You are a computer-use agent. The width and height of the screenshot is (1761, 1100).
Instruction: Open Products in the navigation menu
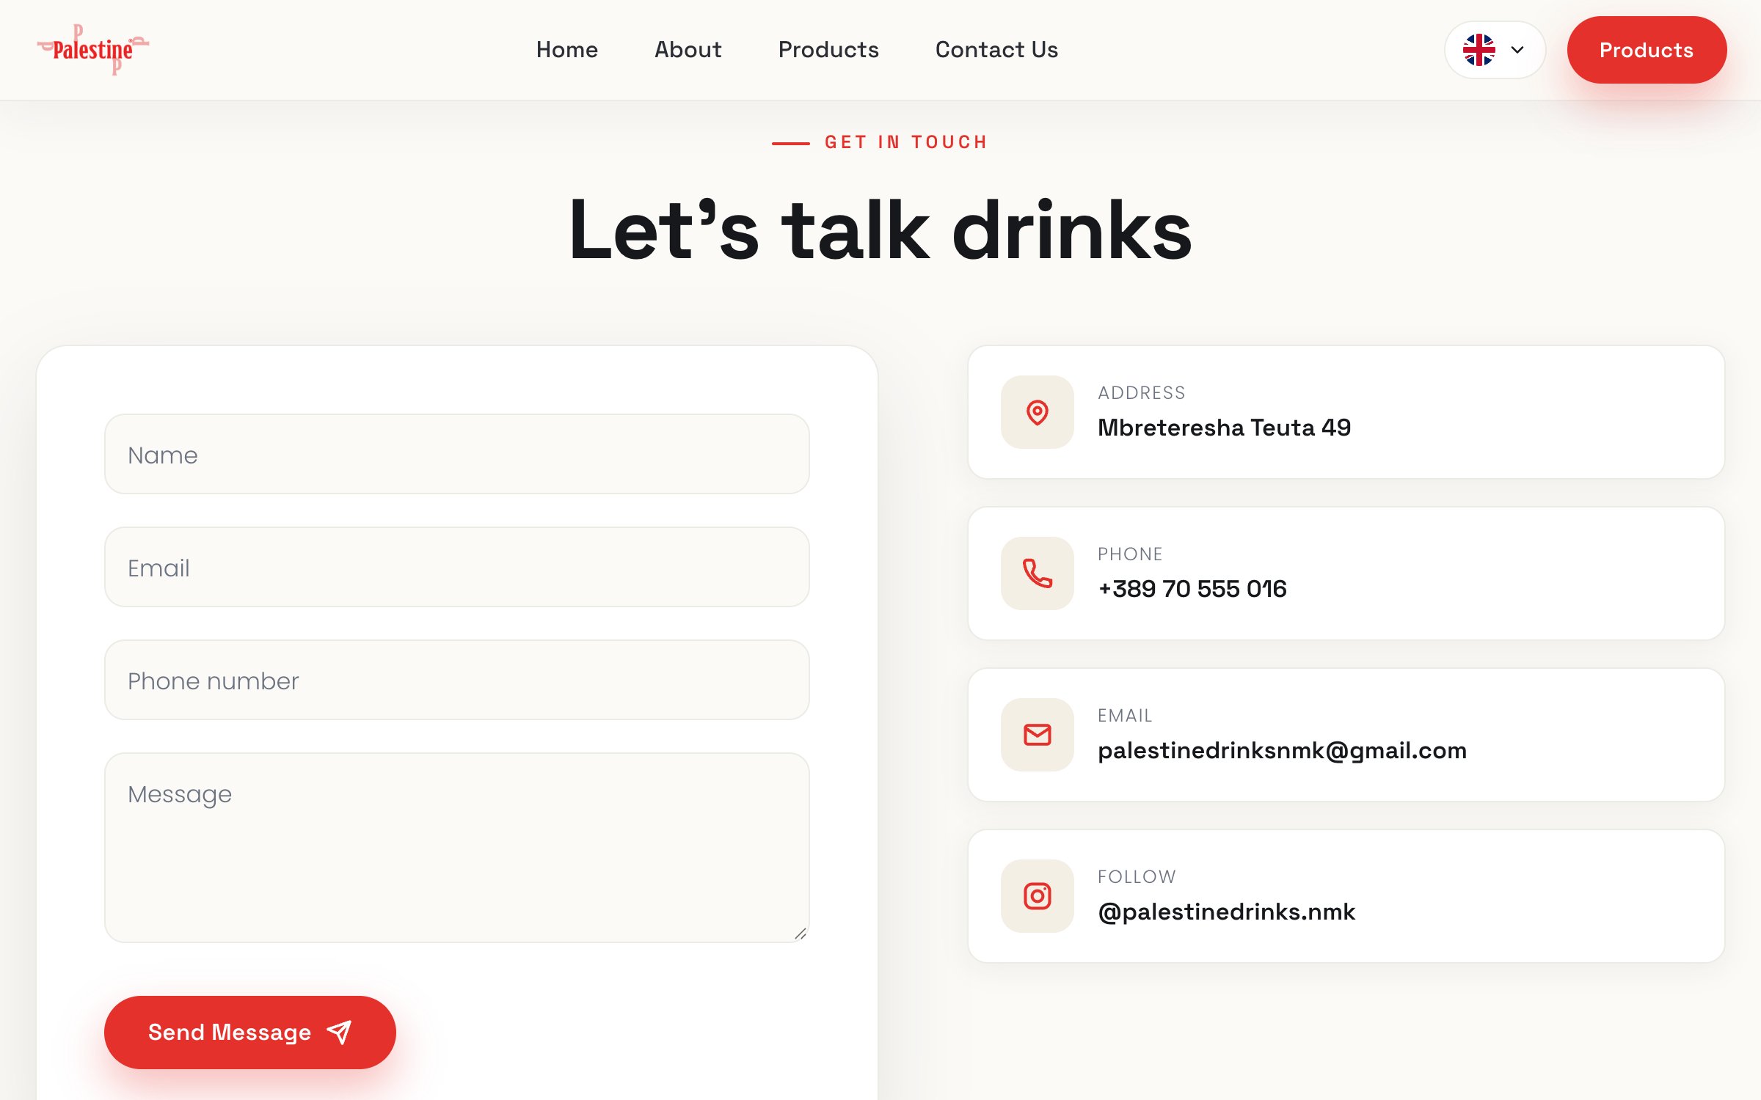click(x=828, y=50)
